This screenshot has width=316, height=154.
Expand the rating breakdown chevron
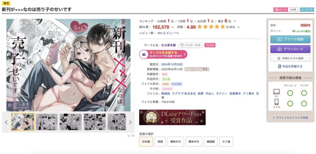pos(239,27)
